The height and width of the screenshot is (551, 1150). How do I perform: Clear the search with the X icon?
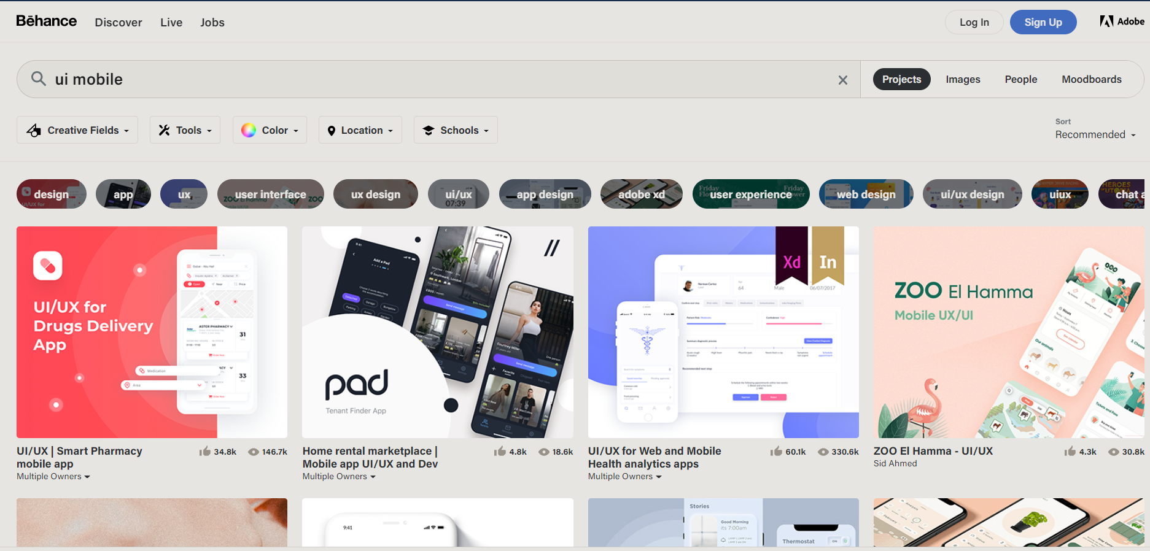843,80
